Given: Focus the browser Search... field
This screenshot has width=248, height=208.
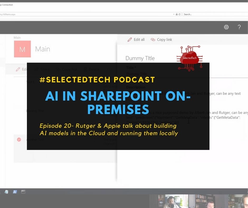Looking at the screenshot, I should pyautogui.click(x=215, y=14).
